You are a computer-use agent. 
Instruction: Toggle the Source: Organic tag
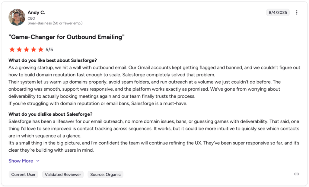(x=105, y=174)
